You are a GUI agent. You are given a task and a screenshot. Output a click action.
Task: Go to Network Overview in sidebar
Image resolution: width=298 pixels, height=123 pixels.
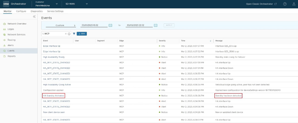point(17,24)
